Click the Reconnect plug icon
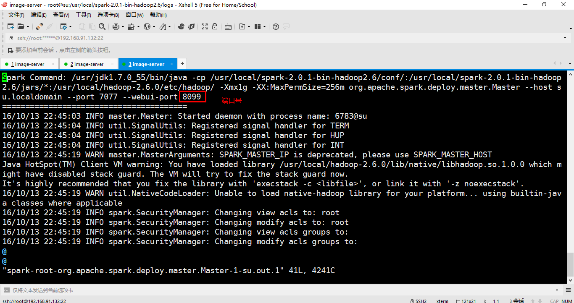 coord(39,26)
